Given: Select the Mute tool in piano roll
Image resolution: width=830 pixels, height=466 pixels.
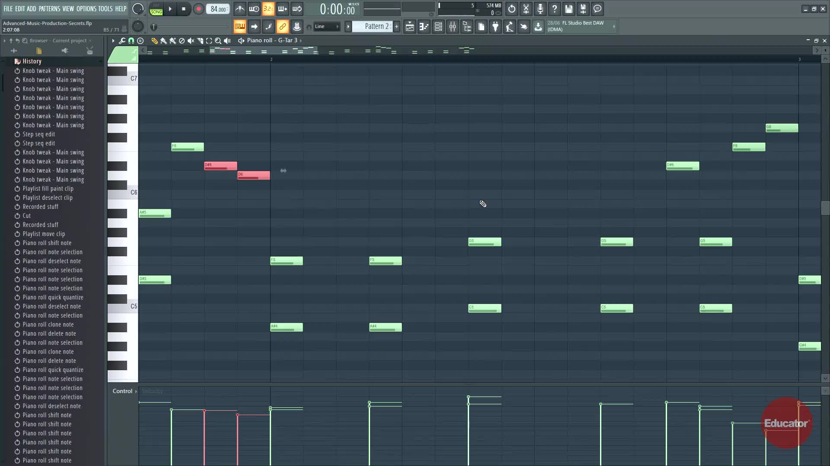Looking at the screenshot, I should point(191,41).
